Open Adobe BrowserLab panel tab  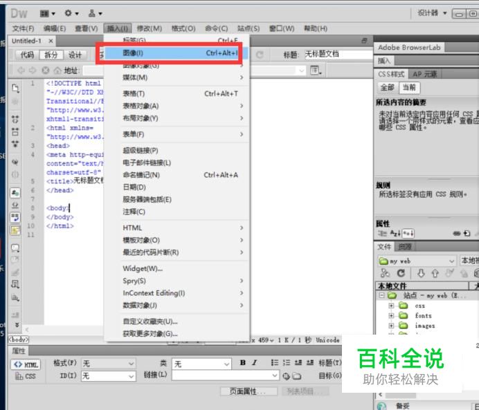pyautogui.click(x=409, y=47)
